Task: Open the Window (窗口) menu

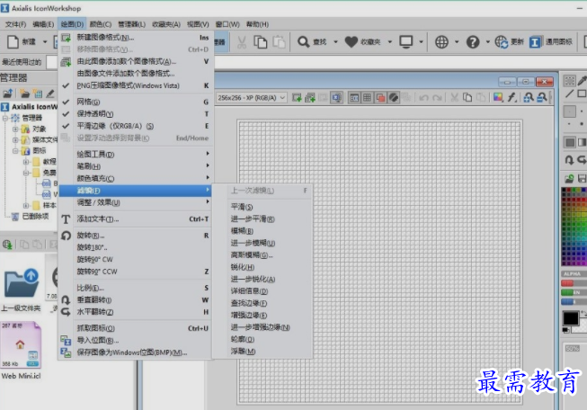Action: pos(227,24)
